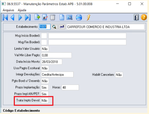This screenshot has width=149, height=114.
Task: Exit using the door icon
Action: [136, 17]
